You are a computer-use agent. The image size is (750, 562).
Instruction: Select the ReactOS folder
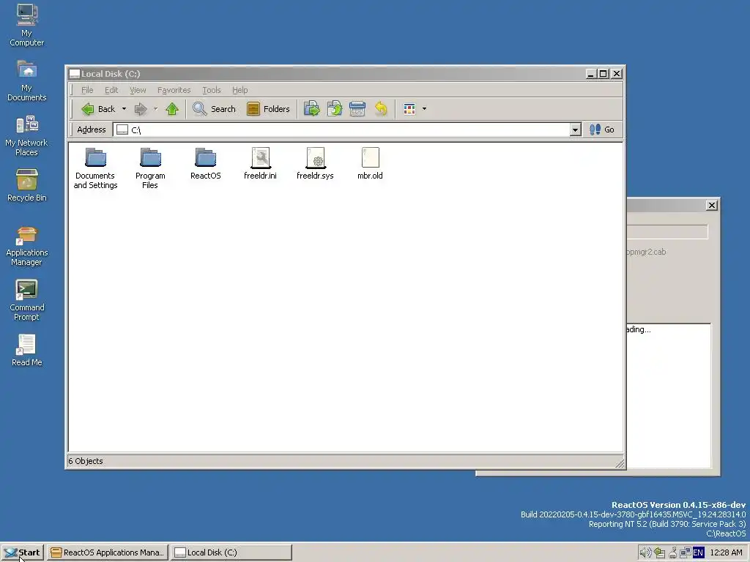206,164
